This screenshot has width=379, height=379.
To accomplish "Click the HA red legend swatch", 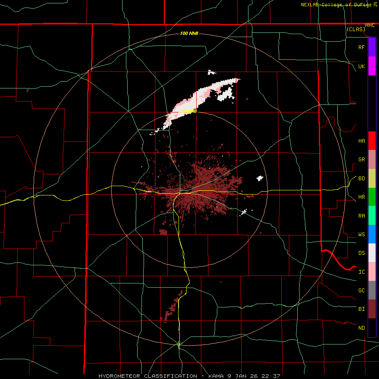I will (x=372, y=141).
